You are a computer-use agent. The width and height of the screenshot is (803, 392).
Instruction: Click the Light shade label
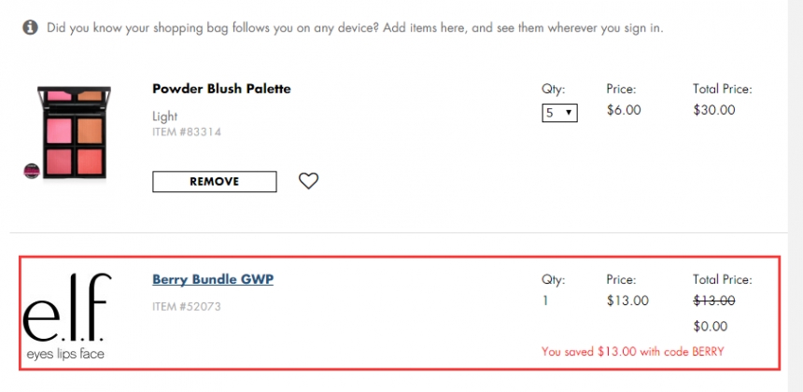(164, 117)
